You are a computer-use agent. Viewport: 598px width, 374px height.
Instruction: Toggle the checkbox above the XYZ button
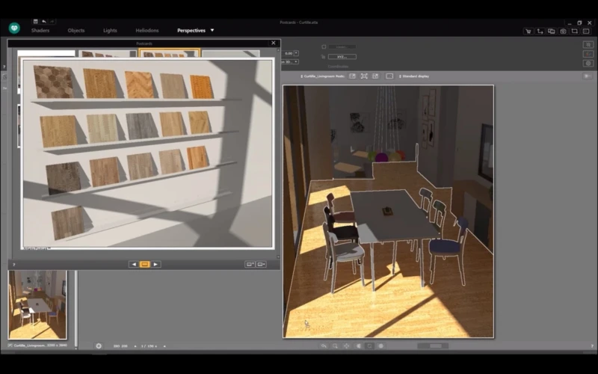click(324, 46)
